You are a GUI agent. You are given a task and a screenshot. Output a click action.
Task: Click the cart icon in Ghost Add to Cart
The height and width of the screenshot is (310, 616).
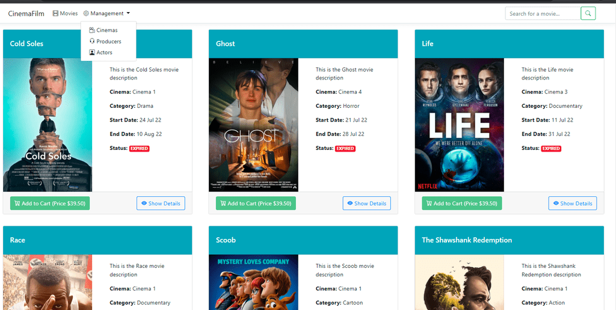223,203
